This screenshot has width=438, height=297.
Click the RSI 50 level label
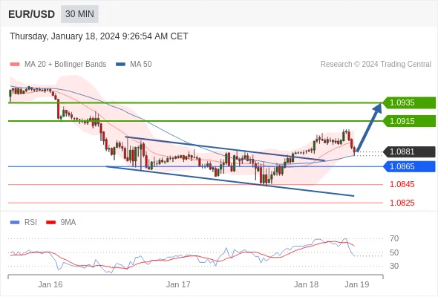(394, 252)
